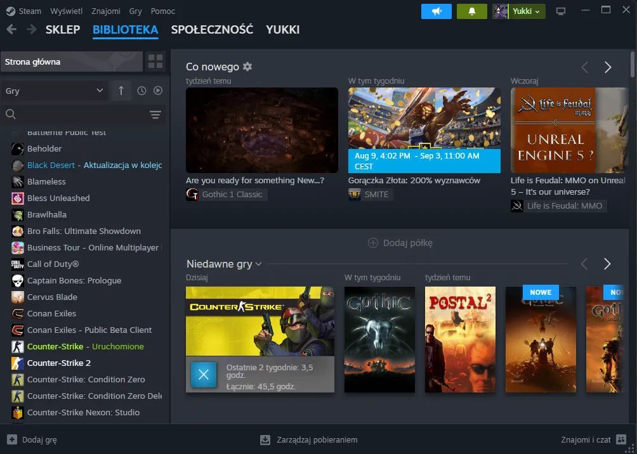Click the announcements megaphone icon
Image resolution: width=637 pixels, height=454 pixels.
tap(436, 11)
